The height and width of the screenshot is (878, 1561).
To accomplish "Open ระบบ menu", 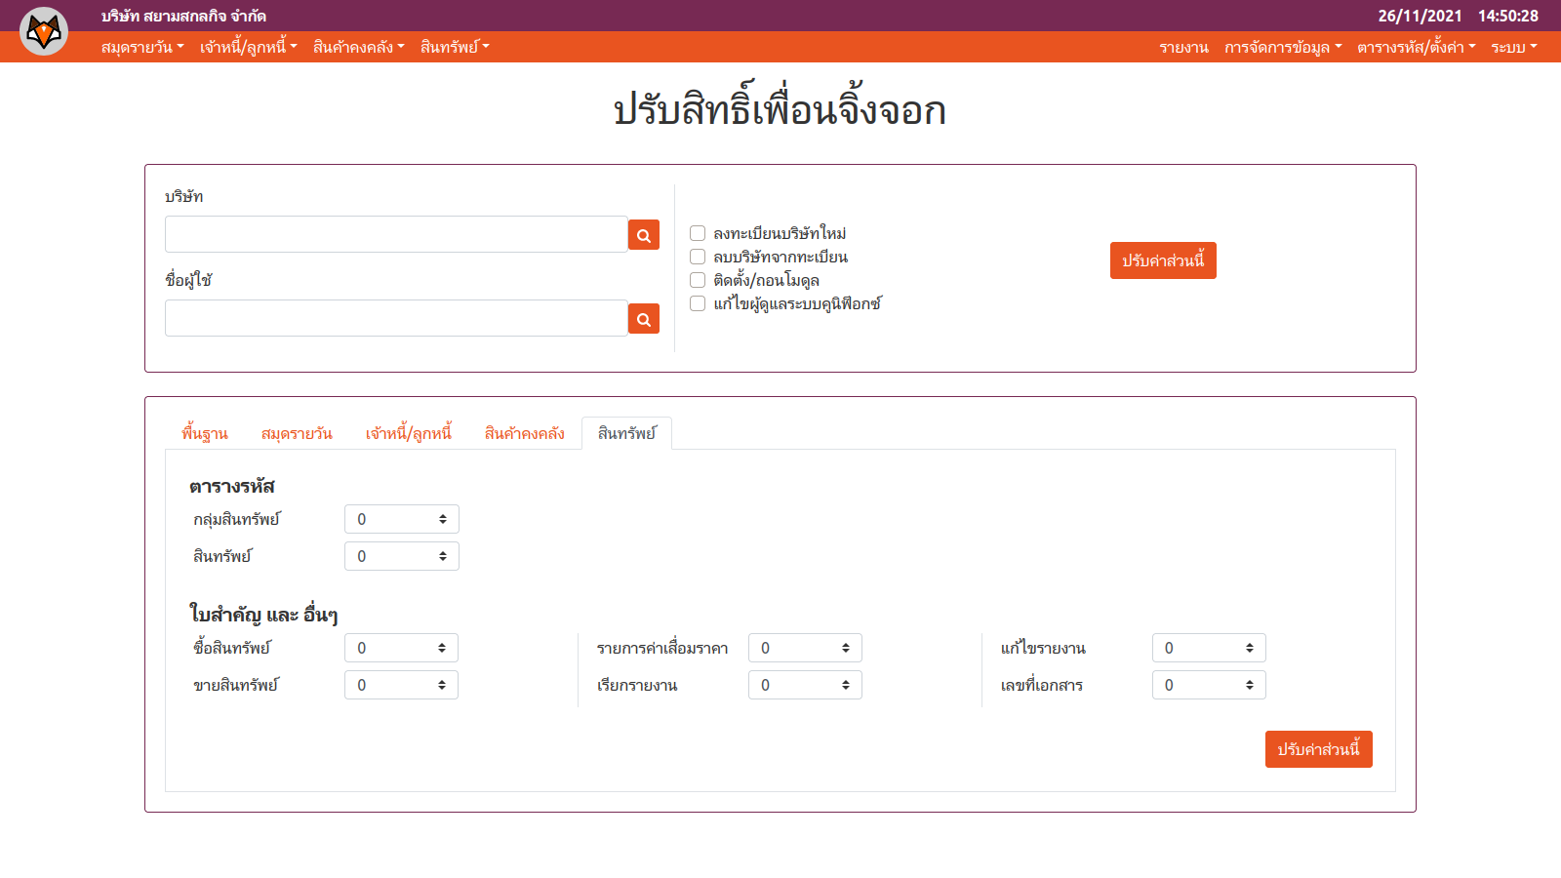I will 1514,47.
